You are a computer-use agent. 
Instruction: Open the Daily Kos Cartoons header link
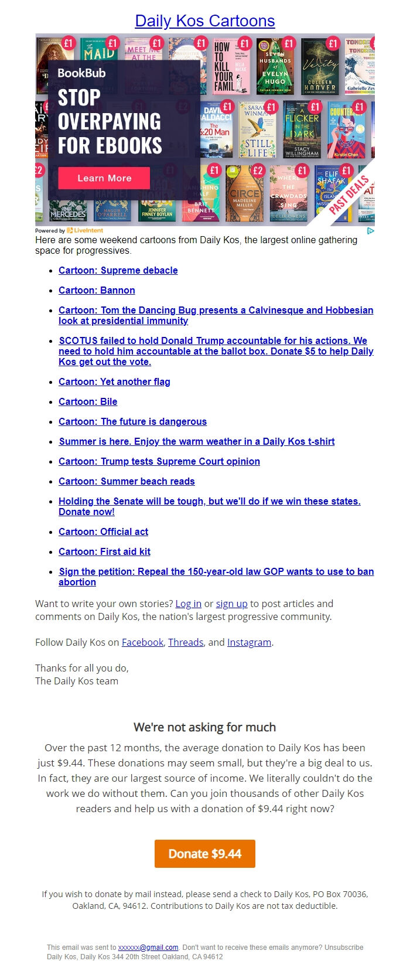pos(204,21)
